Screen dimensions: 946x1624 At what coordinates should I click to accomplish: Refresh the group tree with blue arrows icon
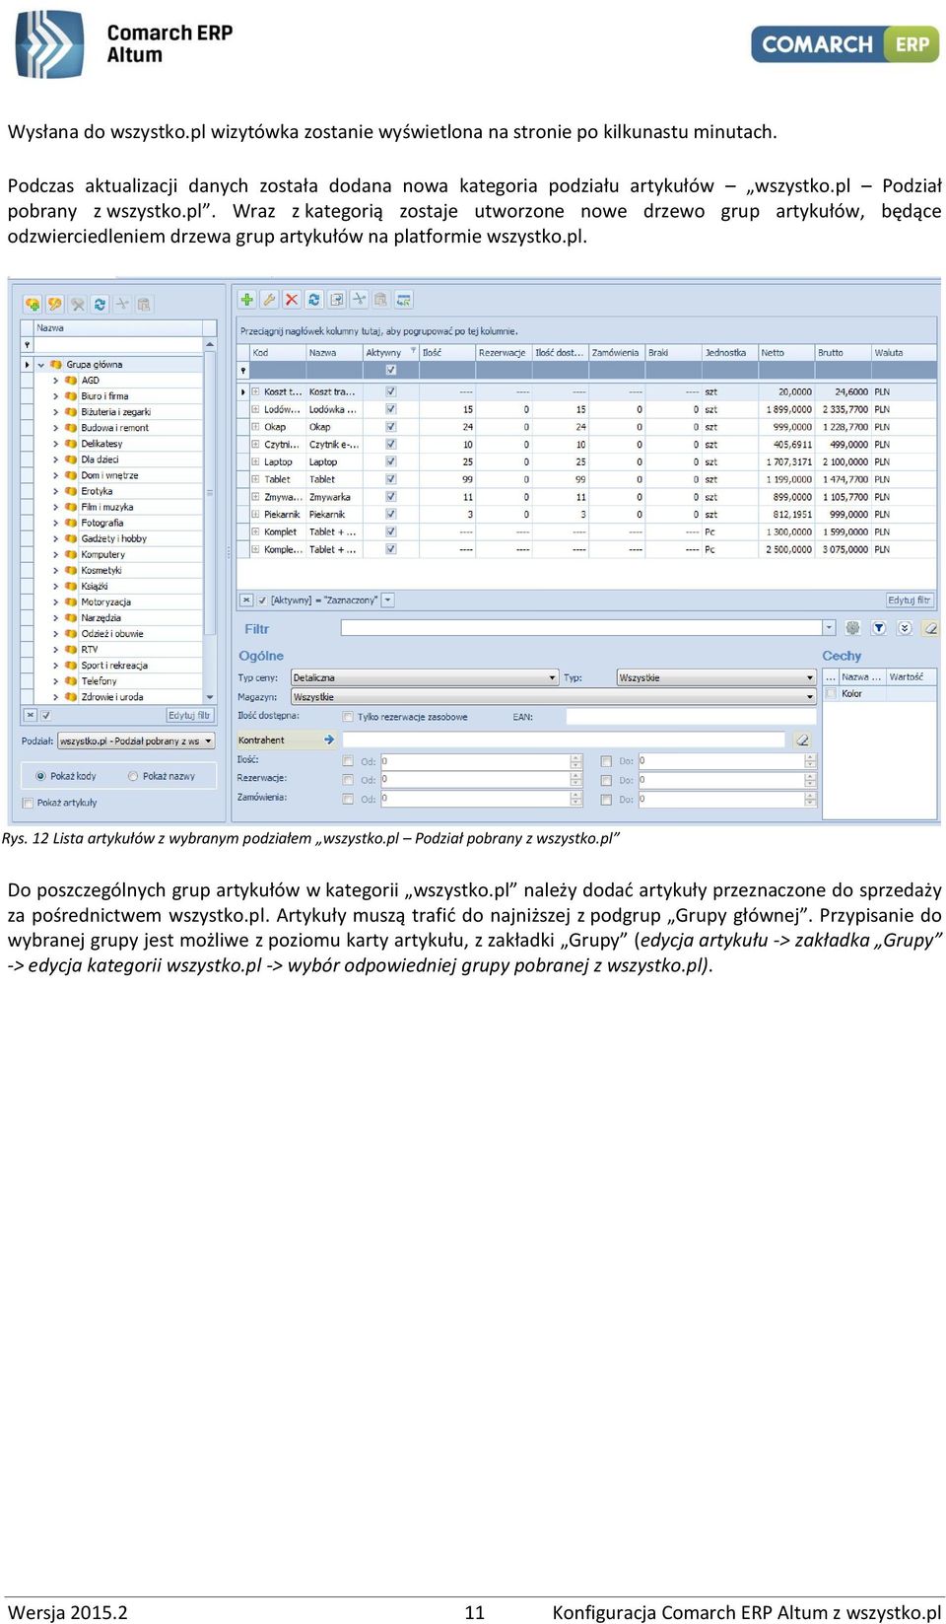click(x=100, y=305)
